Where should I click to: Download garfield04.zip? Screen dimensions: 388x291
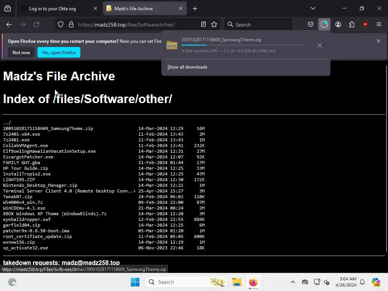pos(22,225)
